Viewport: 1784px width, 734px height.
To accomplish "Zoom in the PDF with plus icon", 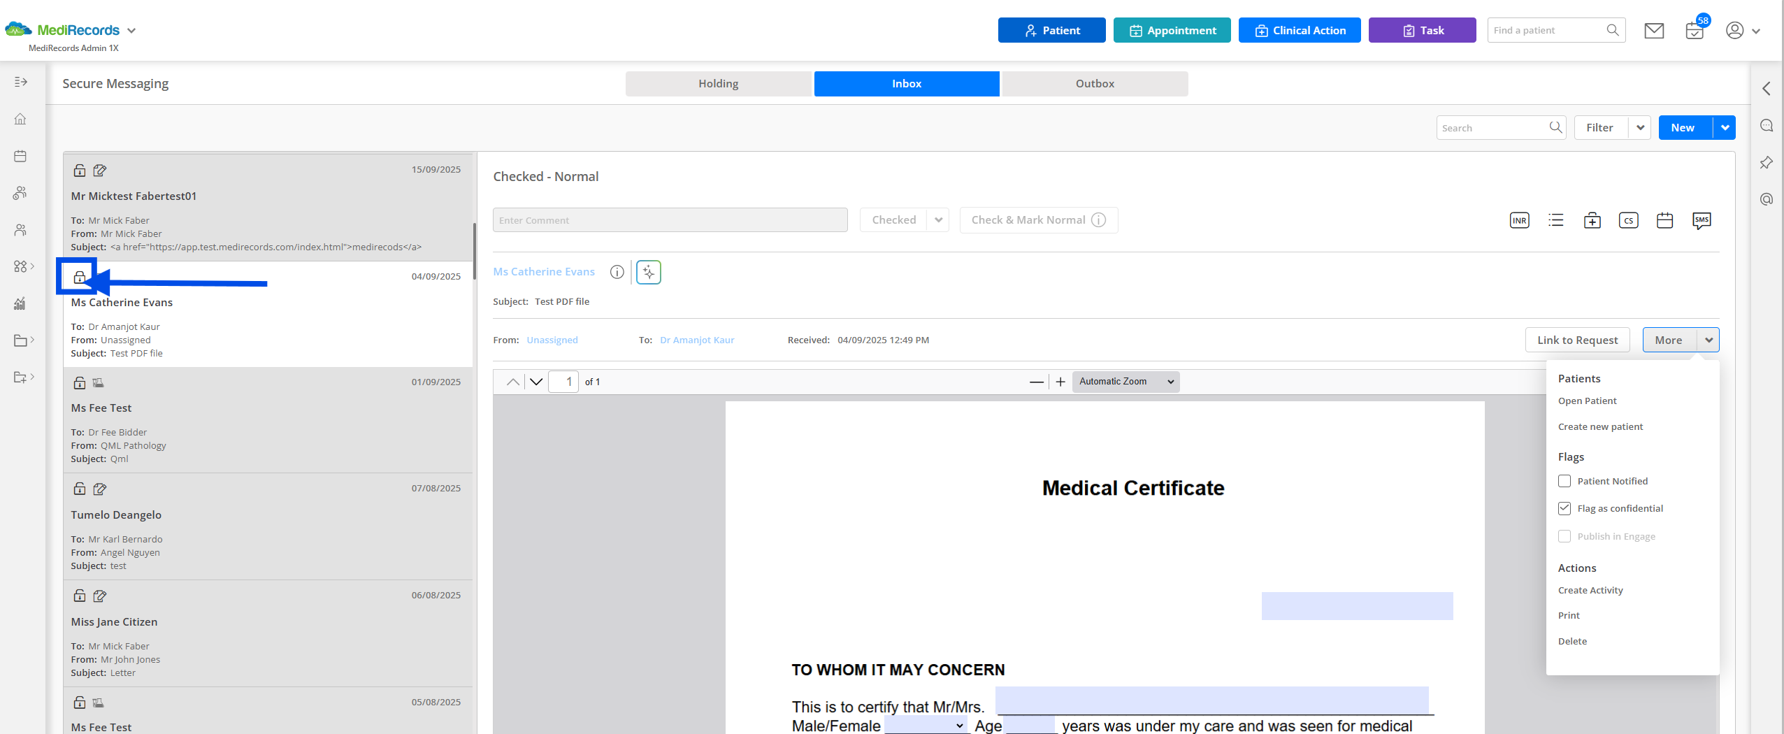I will pos(1060,382).
